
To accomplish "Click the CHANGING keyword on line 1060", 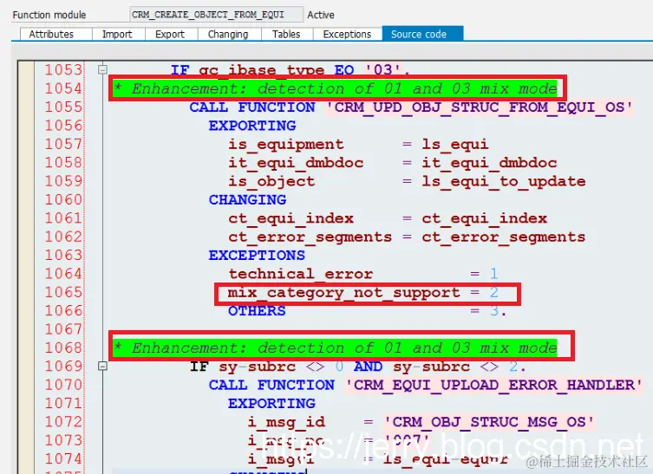I will [x=247, y=200].
